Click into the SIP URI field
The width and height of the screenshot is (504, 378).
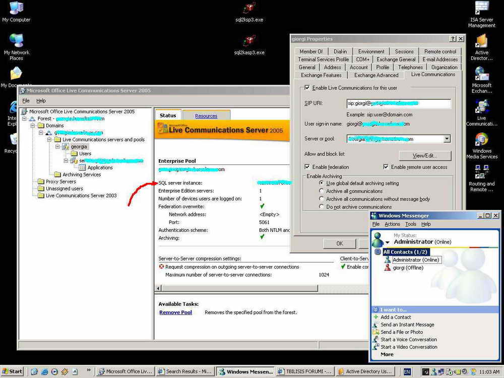pos(399,103)
